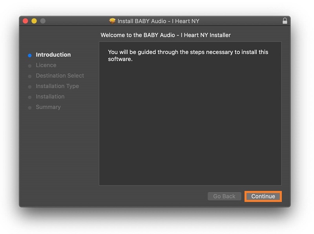Click the blue bullet beside Introduction
This screenshot has width=314, height=234.
(29, 56)
